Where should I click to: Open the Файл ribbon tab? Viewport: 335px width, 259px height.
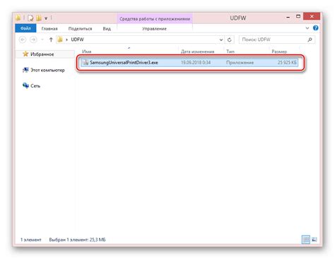(x=25, y=28)
